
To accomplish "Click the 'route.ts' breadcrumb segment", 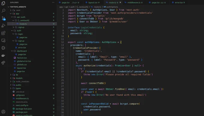I will pos(97,7).
